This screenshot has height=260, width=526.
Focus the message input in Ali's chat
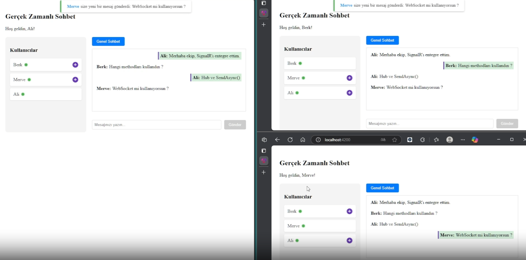(x=156, y=125)
